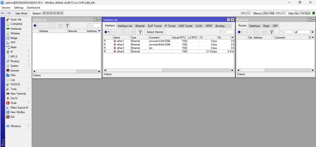Click the lan comment on ether3
Viewport: 316px width, 147px height.
151,48
